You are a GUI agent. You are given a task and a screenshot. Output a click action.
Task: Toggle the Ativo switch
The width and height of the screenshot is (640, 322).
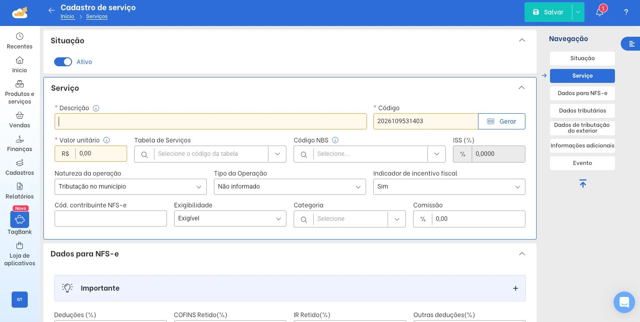click(63, 62)
